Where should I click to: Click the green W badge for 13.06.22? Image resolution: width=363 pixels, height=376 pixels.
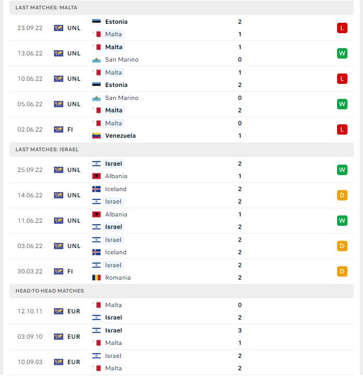342,53
